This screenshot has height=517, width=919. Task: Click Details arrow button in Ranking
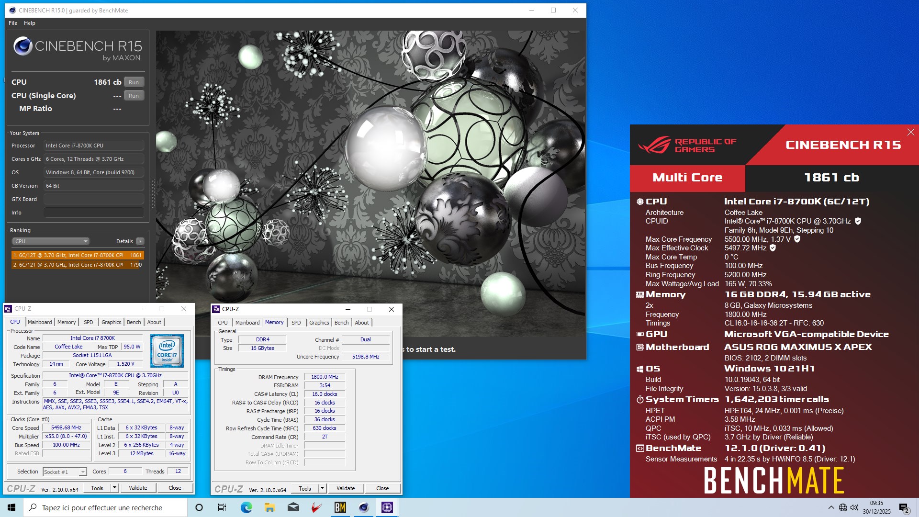(140, 241)
